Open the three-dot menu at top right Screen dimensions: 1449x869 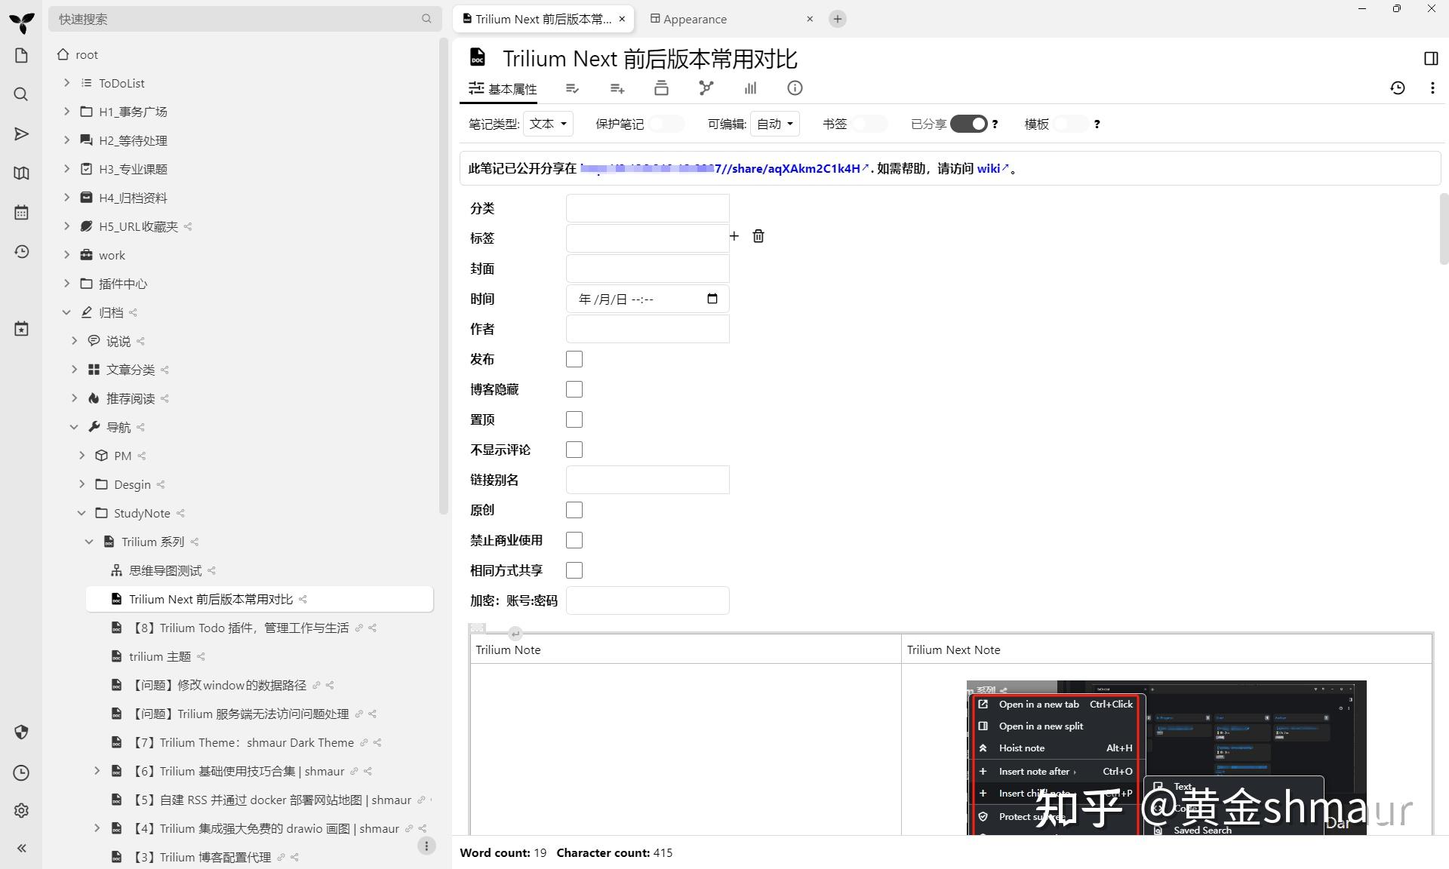(x=1432, y=88)
